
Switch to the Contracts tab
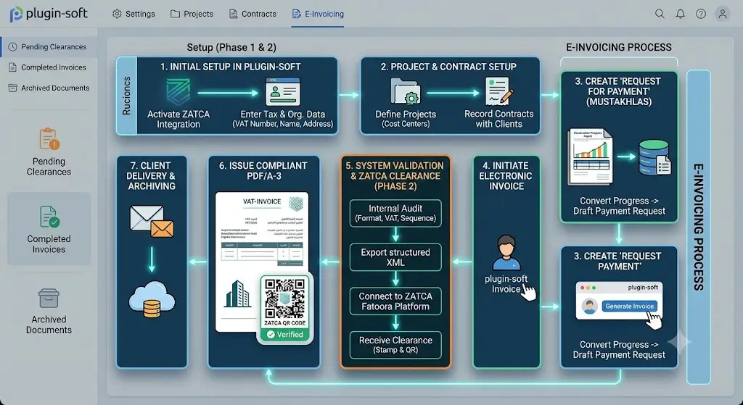pos(253,14)
